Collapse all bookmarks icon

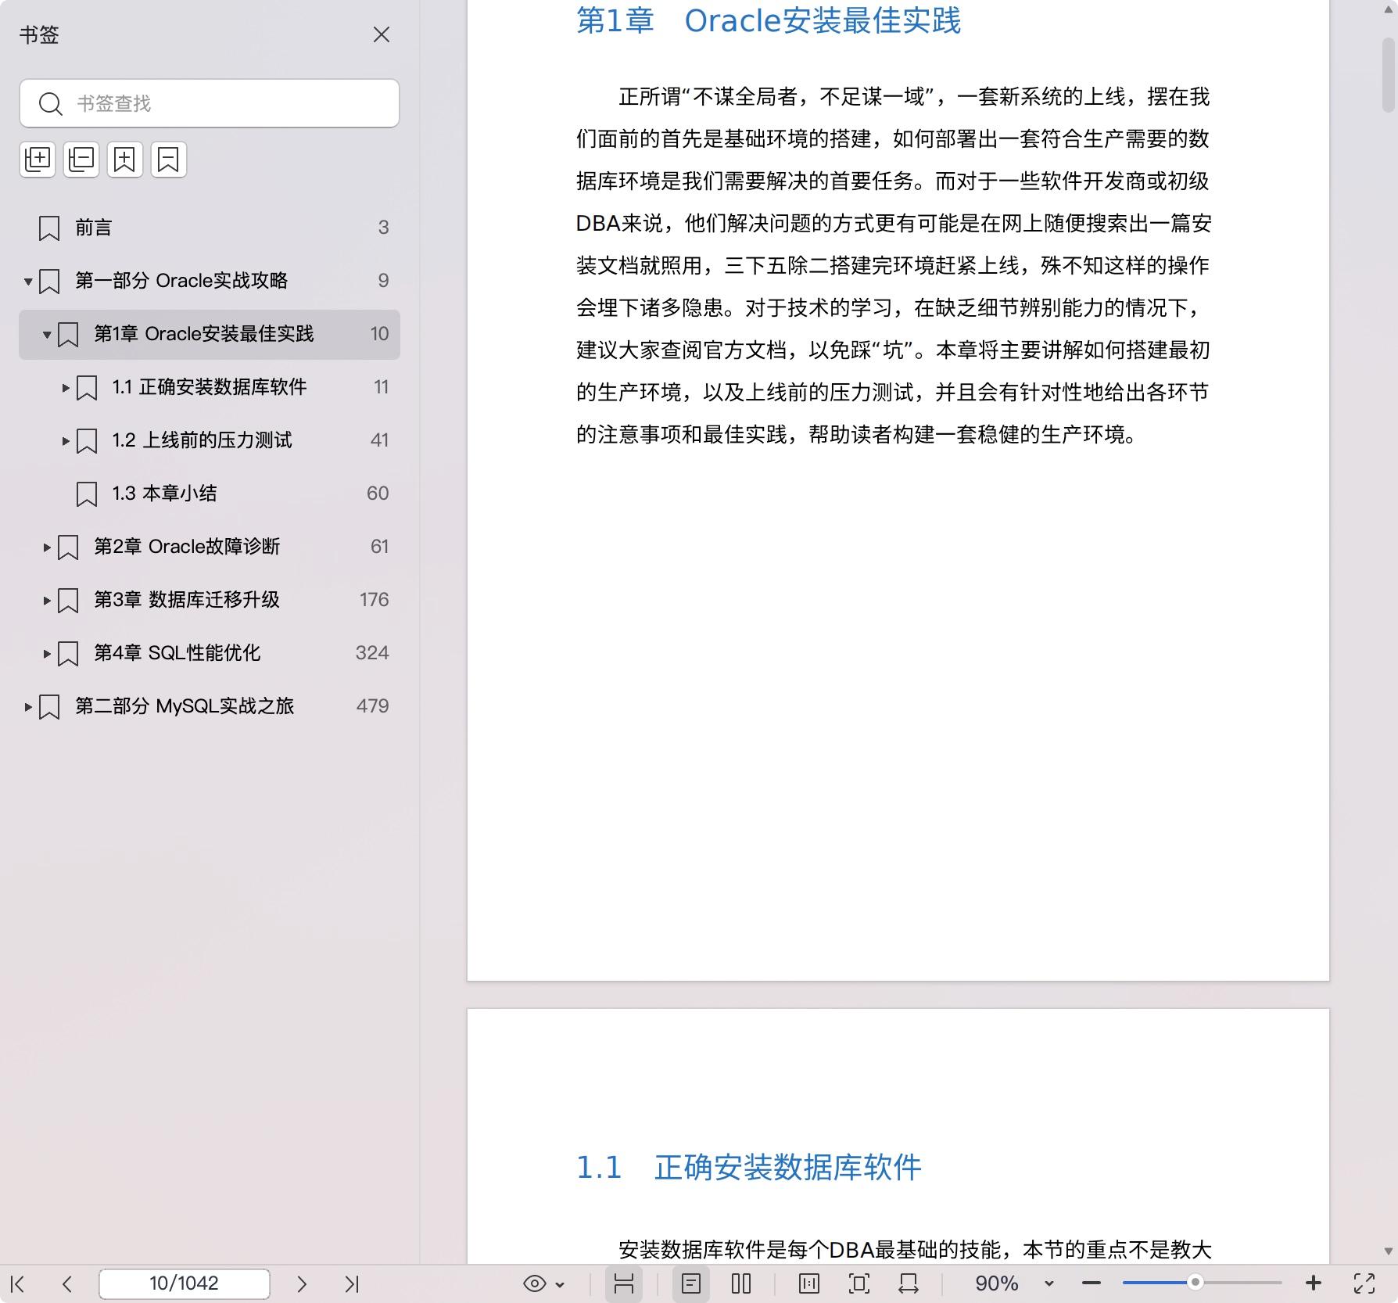(81, 160)
